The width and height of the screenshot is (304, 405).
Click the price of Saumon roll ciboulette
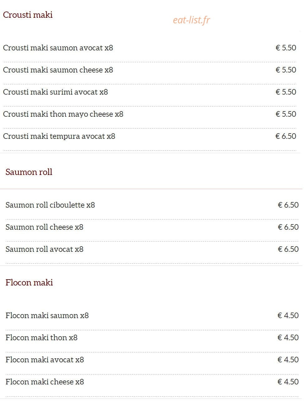click(x=288, y=205)
